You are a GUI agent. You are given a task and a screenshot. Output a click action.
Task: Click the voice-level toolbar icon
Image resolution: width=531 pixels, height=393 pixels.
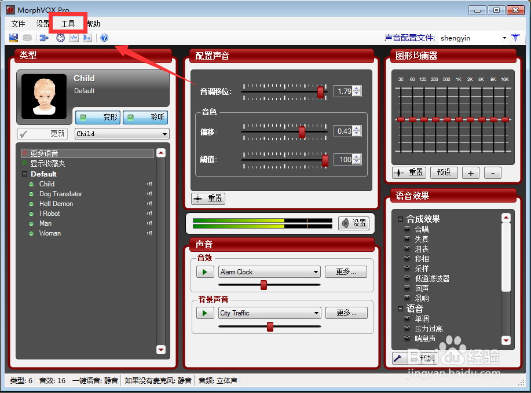tap(87, 38)
